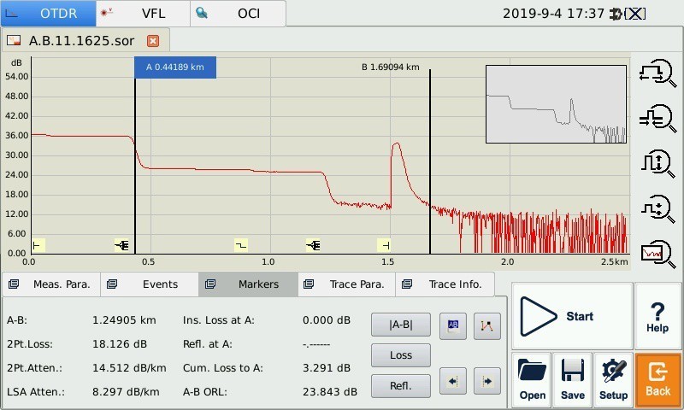This screenshot has width=684, height=410.
Task: Start the OTDR measurement
Action: (571, 316)
